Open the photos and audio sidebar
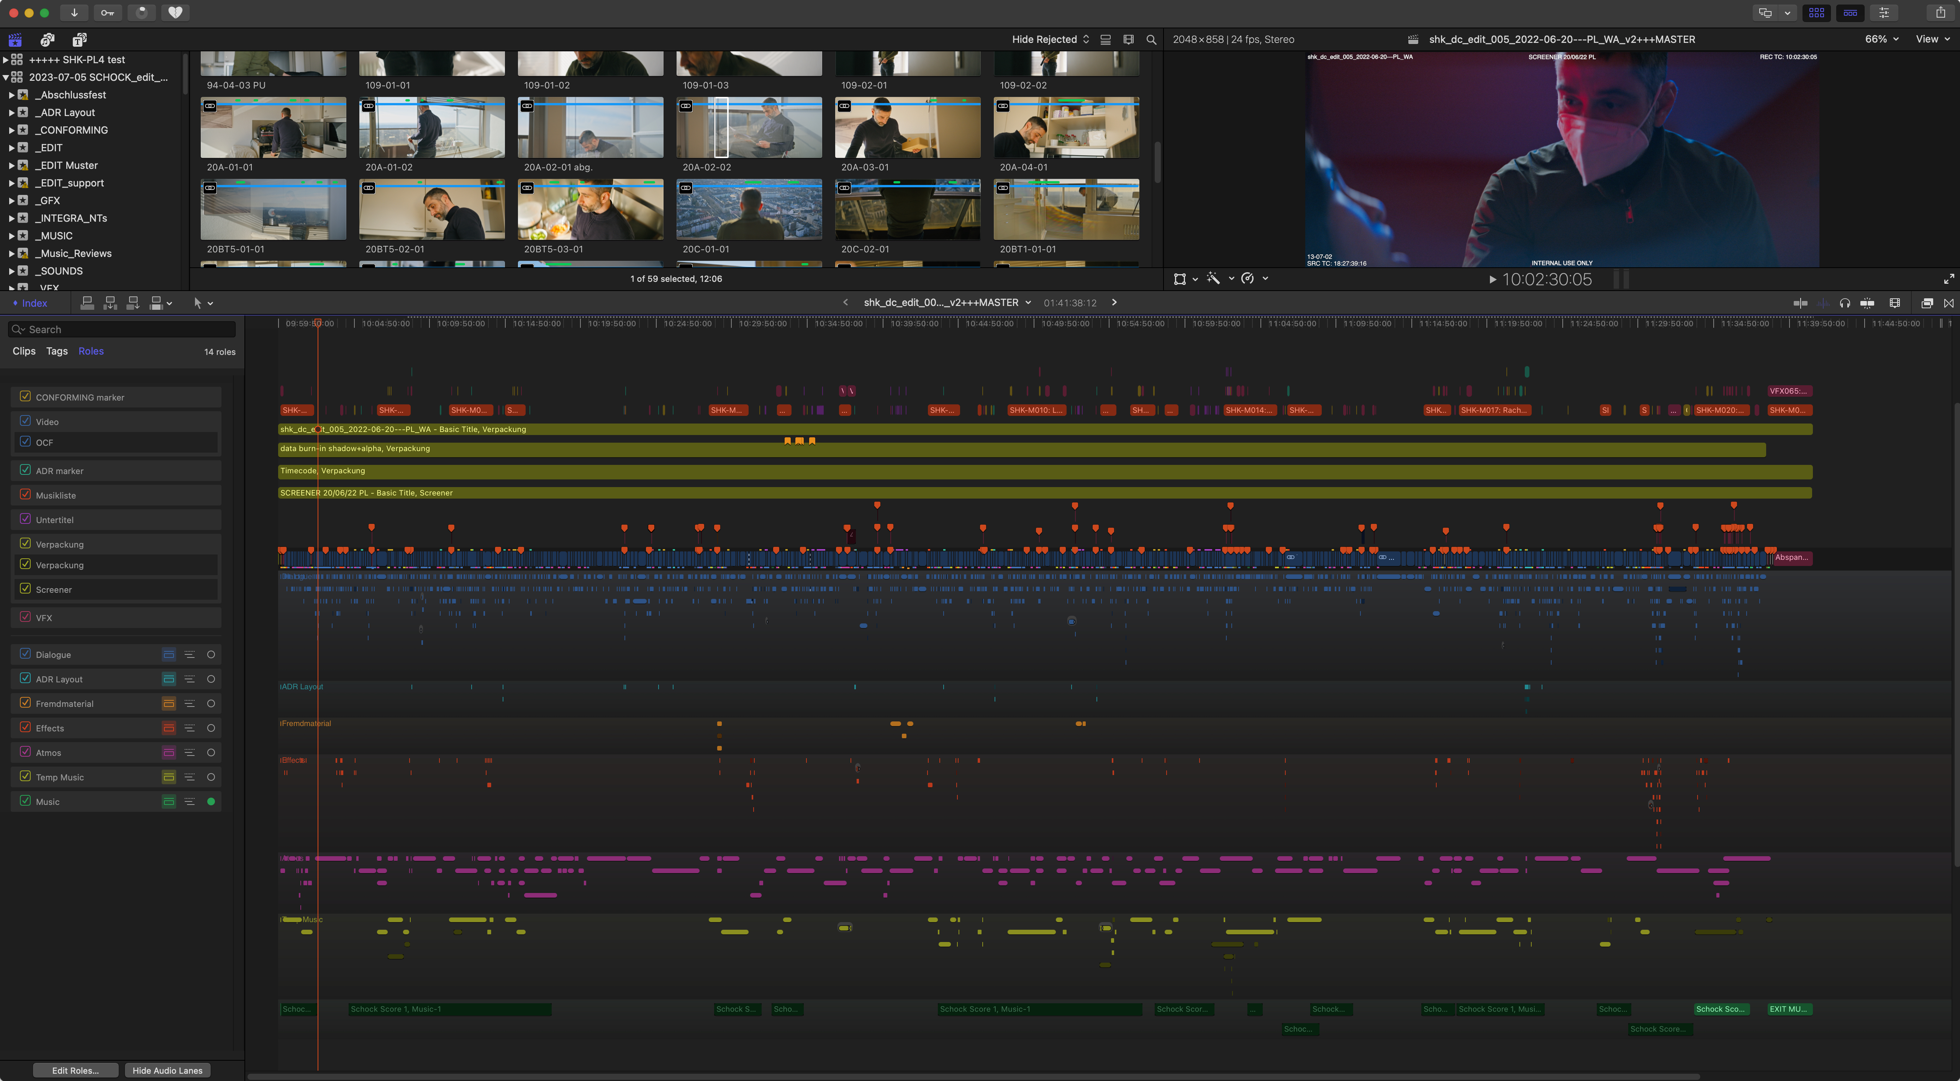This screenshot has width=1960, height=1081. click(47, 39)
